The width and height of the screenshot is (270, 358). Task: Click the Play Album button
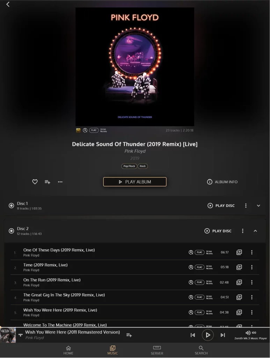coord(135,182)
